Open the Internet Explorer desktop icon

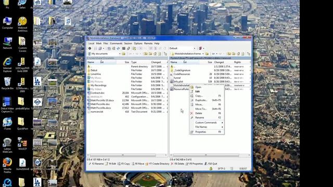point(7,64)
